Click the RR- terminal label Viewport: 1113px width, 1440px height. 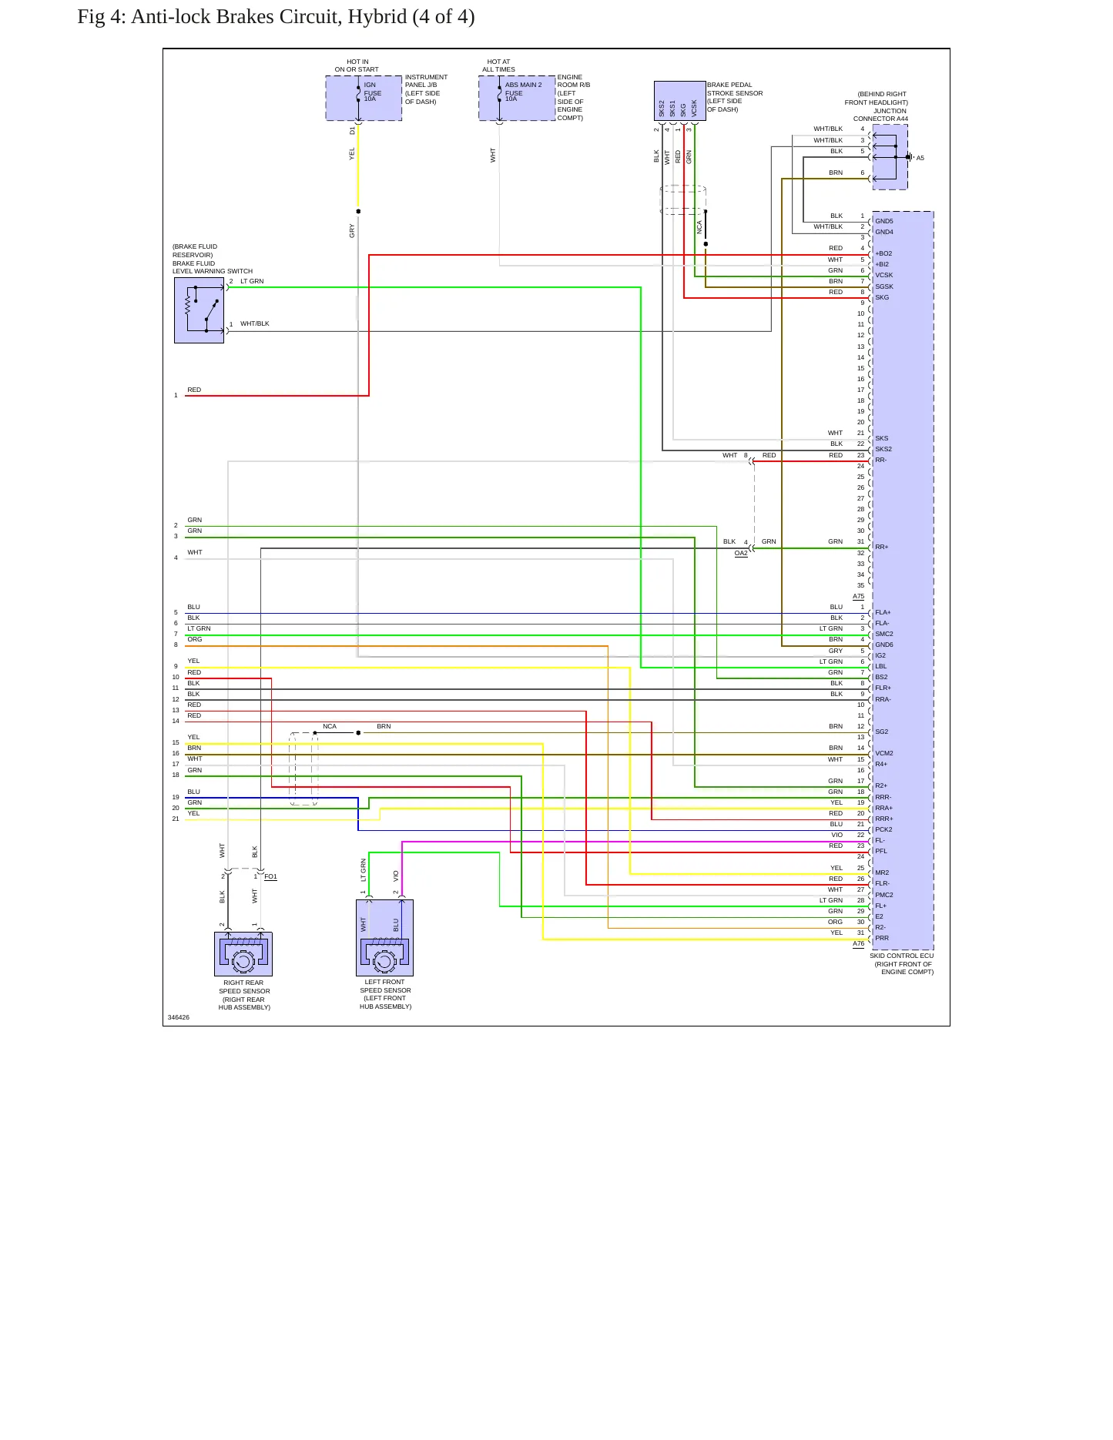(881, 460)
